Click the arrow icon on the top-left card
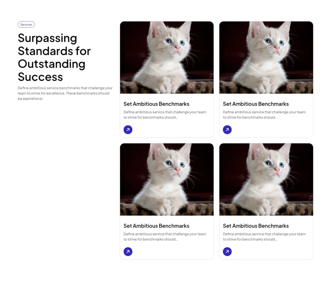The height and width of the screenshot is (281, 331). tap(128, 129)
